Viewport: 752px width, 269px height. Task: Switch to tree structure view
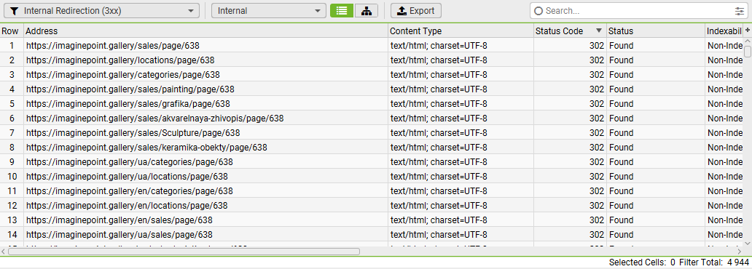367,10
